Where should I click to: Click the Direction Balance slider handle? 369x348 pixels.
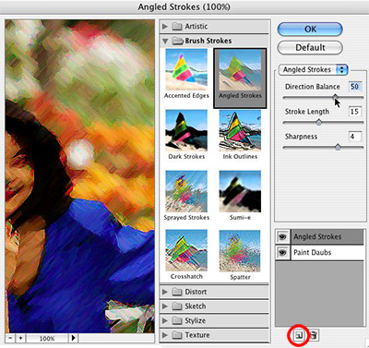[335, 98]
